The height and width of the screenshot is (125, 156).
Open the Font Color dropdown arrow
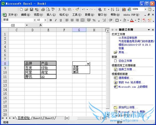coord(135,20)
